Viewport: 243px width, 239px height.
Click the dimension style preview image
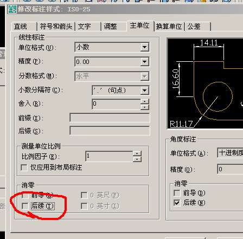click(x=205, y=83)
